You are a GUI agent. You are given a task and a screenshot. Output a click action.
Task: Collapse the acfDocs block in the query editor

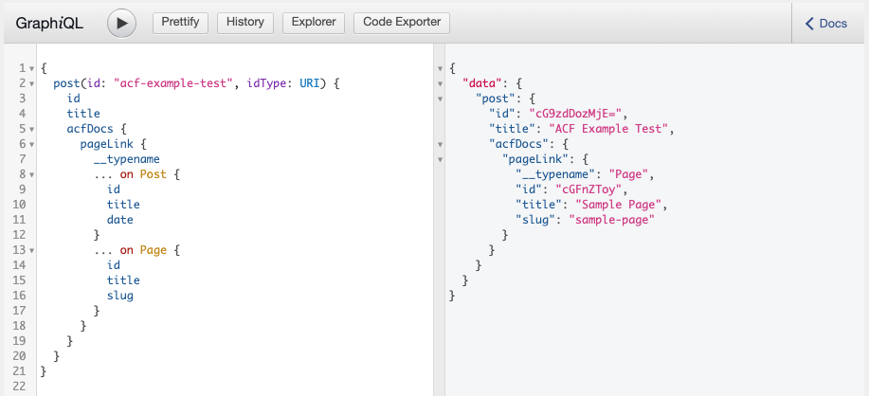(32, 130)
